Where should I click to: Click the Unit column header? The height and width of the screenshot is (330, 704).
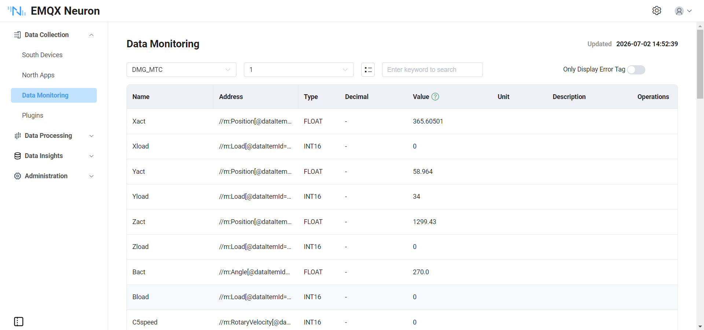point(503,97)
